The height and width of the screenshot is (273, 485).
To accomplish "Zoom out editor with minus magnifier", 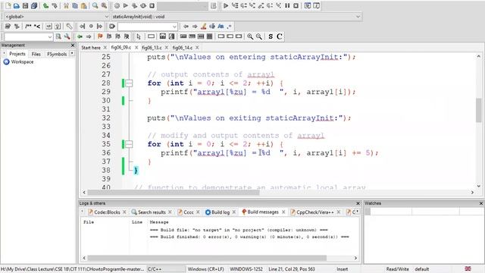I will click(x=259, y=36).
